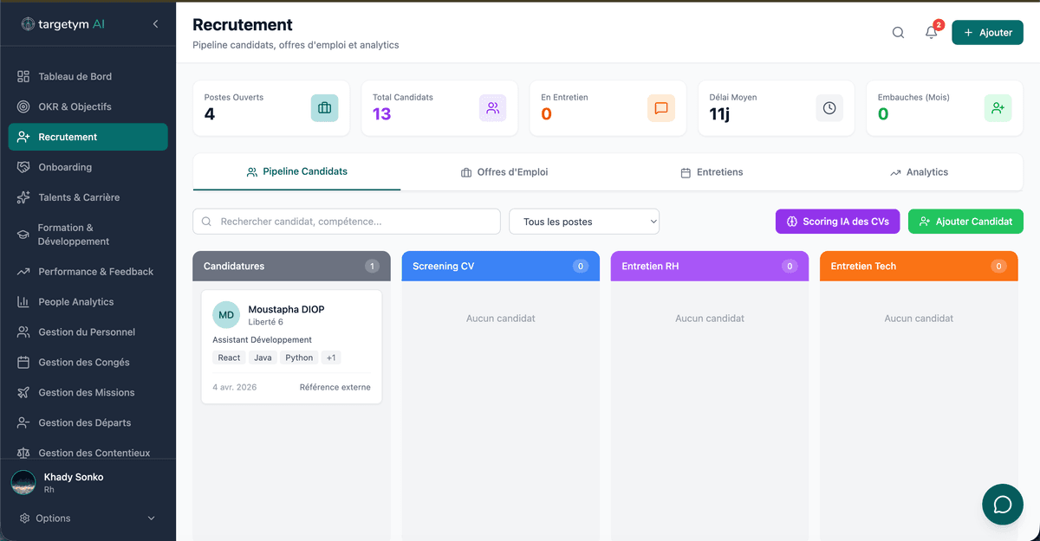
Task: Click the Délai Moyen clock icon
Action: pos(829,108)
